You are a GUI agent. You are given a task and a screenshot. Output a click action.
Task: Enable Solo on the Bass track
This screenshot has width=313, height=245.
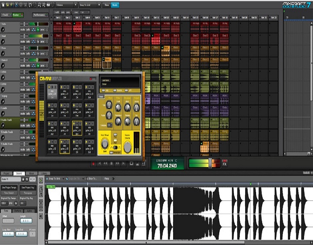(x=29, y=53)
